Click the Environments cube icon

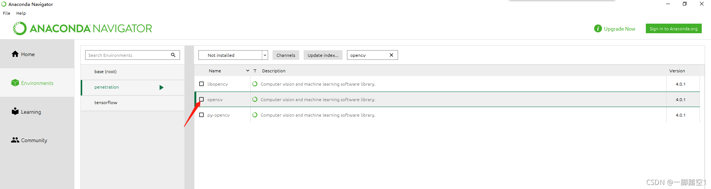(x=15, y=83)
